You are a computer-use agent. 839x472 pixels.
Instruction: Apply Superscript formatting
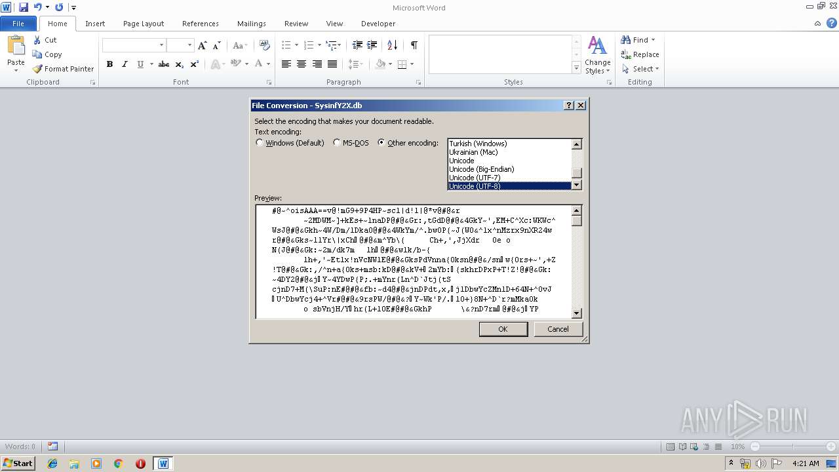195,64
